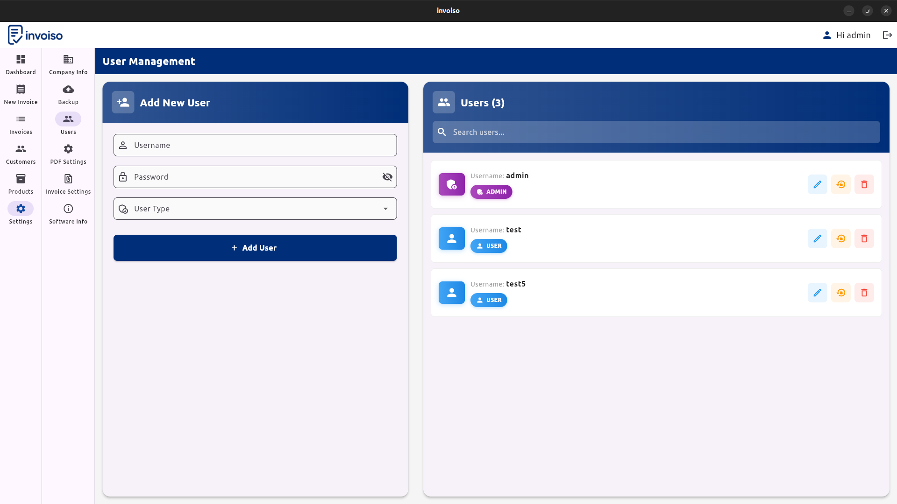Open PDF Settings page

[x=68, y=154]
